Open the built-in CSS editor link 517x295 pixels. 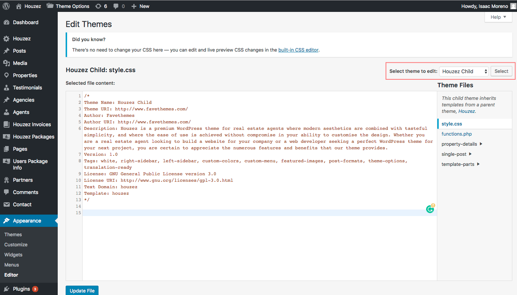[x=298, y=50]
